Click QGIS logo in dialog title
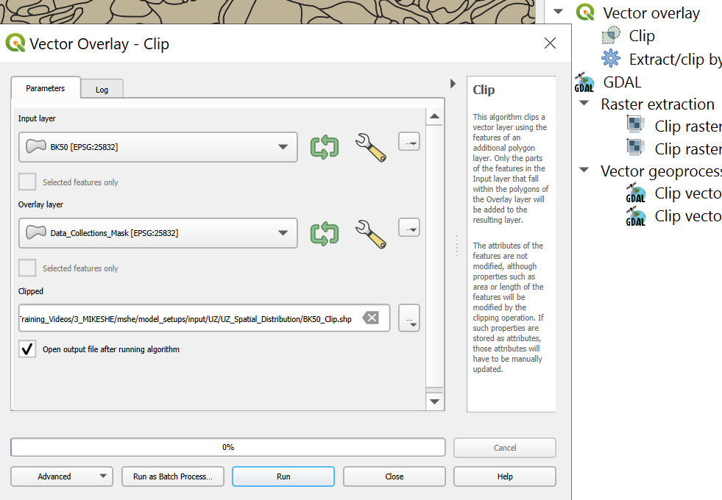 coord(15,43)
